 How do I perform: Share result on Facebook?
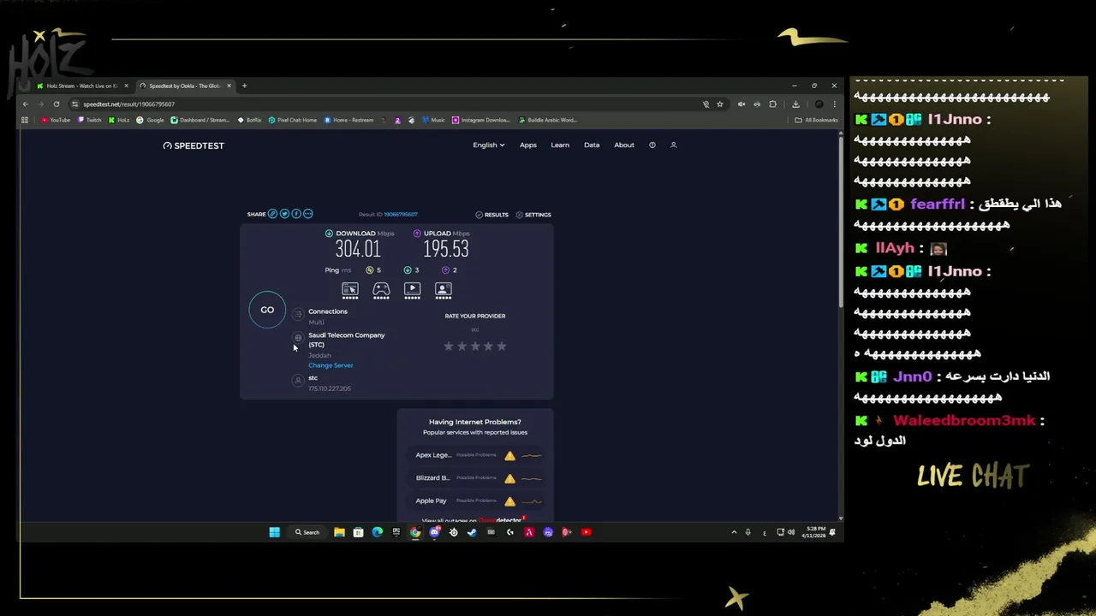[296, 214]
